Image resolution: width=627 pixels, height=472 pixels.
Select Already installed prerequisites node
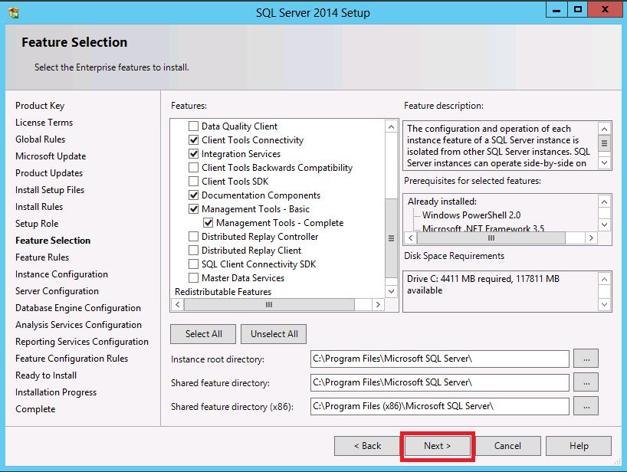[442, 202]
